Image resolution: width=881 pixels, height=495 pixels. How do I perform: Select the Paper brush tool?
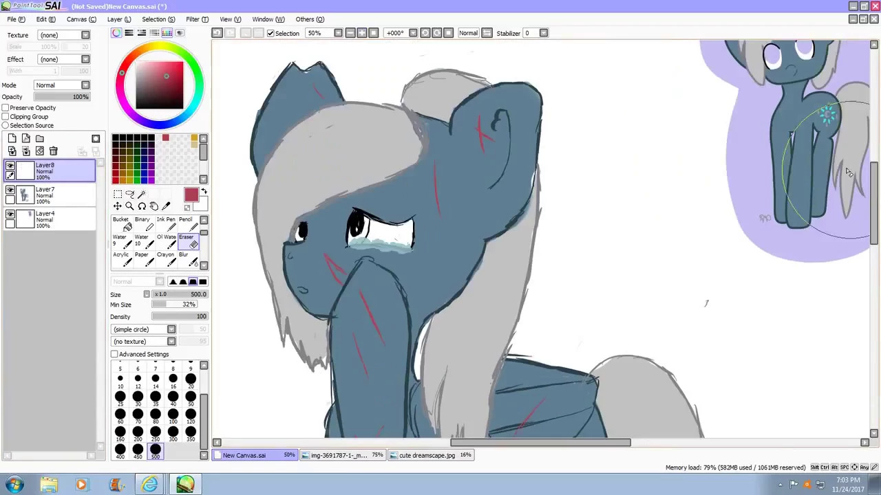[x=143, y=258]
